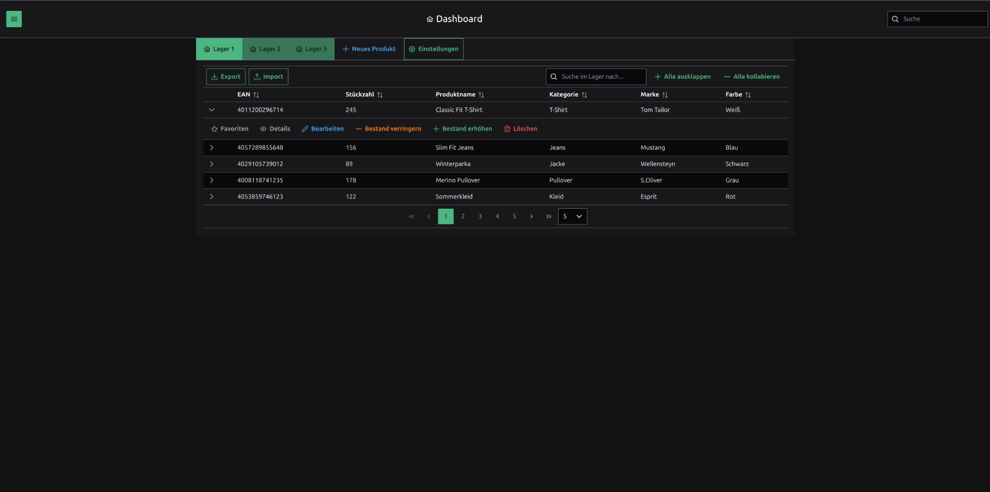
Task: Sort by EAN column sort icon
Action: point(256,95)
